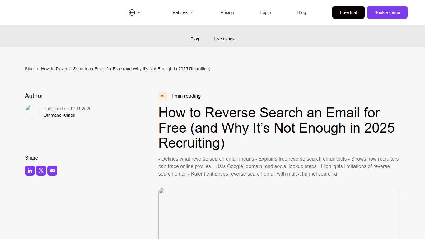Image resolution: width=425 pixels, height=239 pixels.
Task: Select Blog in the secondary navigation
Action: [195, 39]
